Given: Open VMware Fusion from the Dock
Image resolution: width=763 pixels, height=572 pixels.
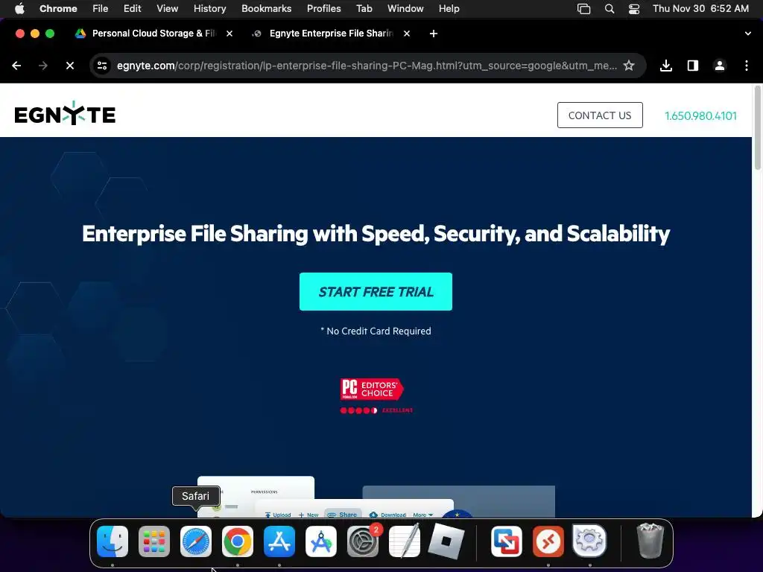Looking at the screenshot, I should coord(507,541).
